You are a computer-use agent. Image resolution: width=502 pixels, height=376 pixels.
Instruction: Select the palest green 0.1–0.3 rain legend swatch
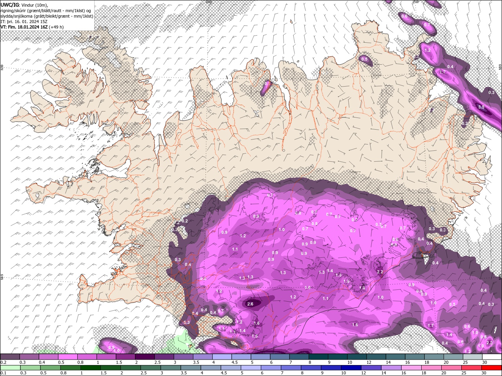[x=10, y=368]
